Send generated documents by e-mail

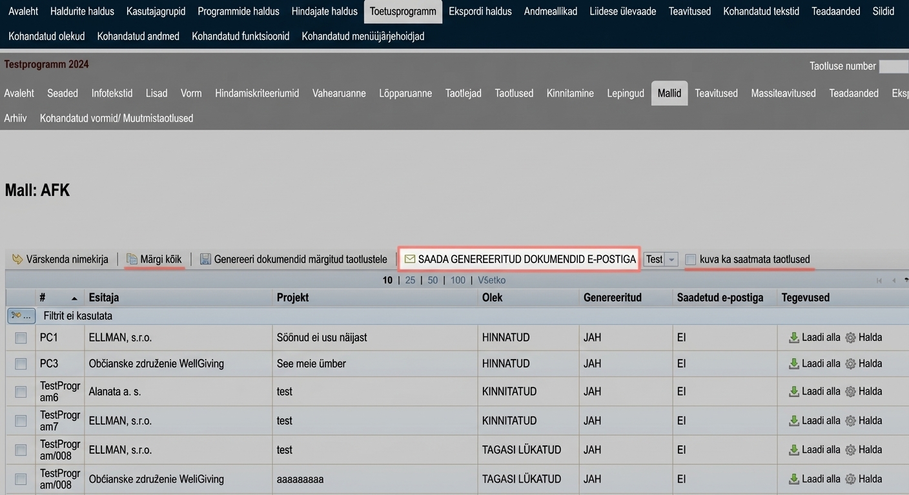coord(520,259)
